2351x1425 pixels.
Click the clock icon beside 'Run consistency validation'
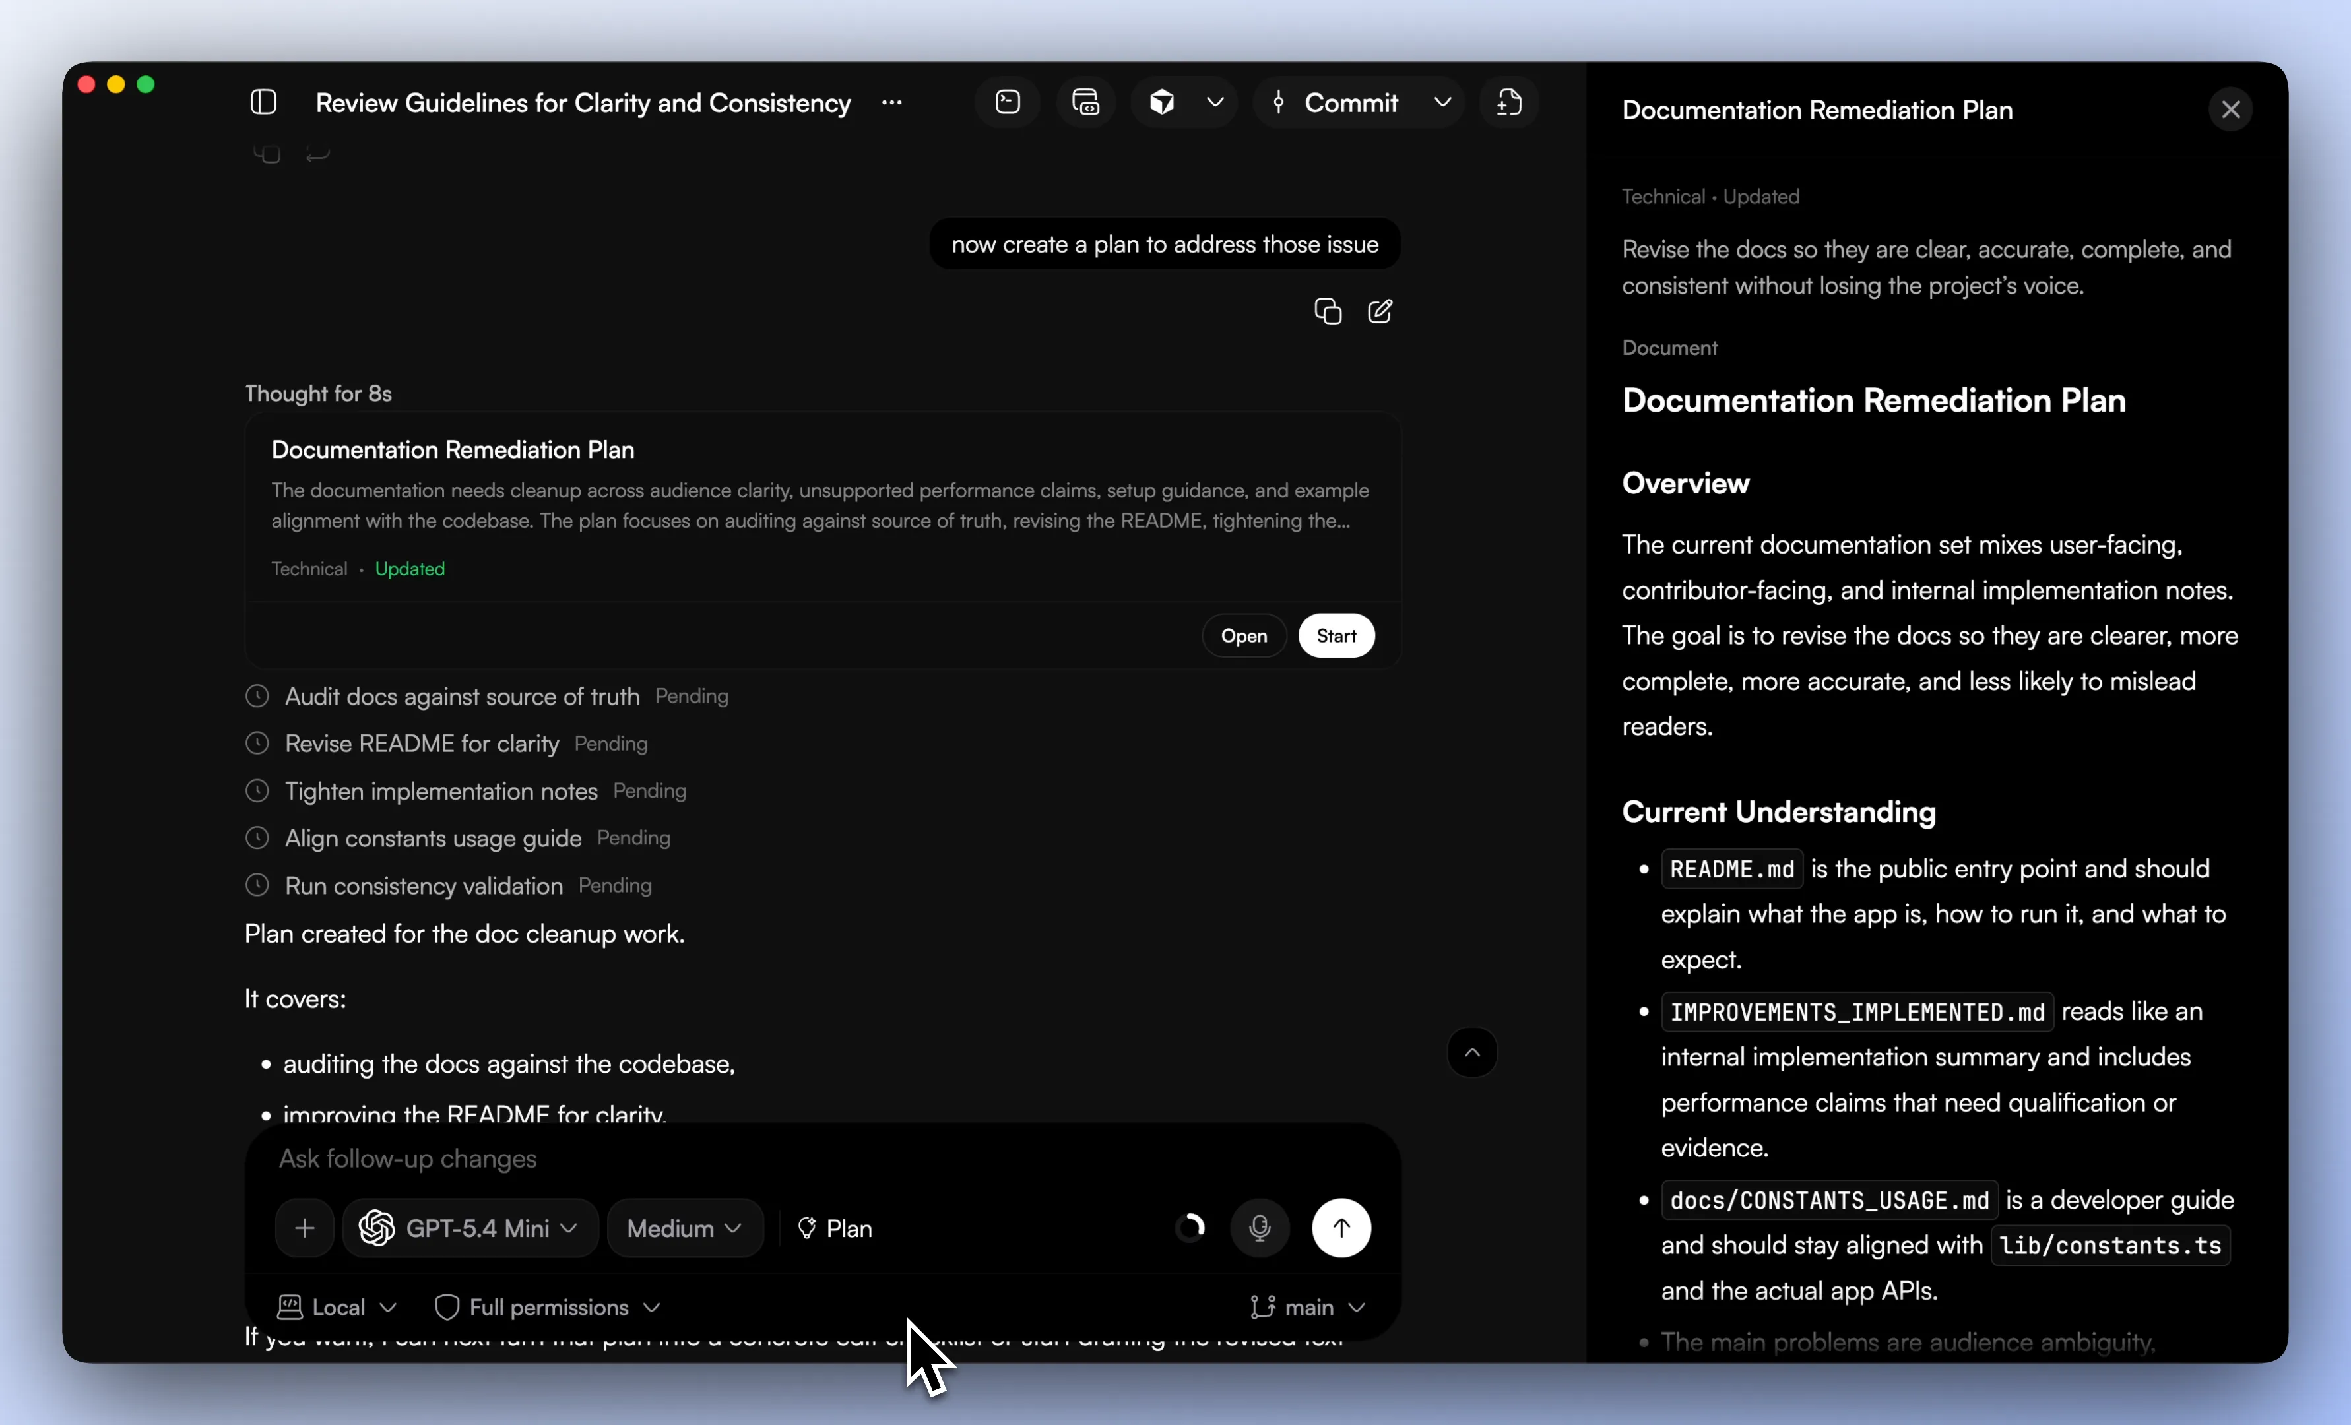click(x=257, y=885)
